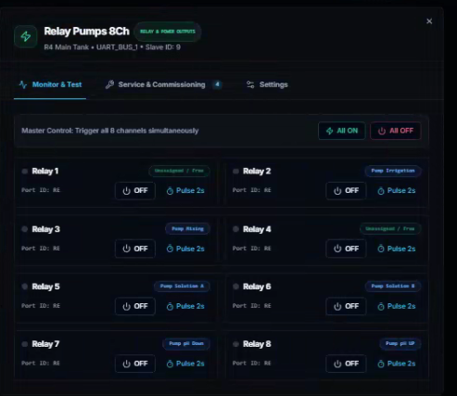
Task: Select the Relay 3 title
Action: coord(46,229)
